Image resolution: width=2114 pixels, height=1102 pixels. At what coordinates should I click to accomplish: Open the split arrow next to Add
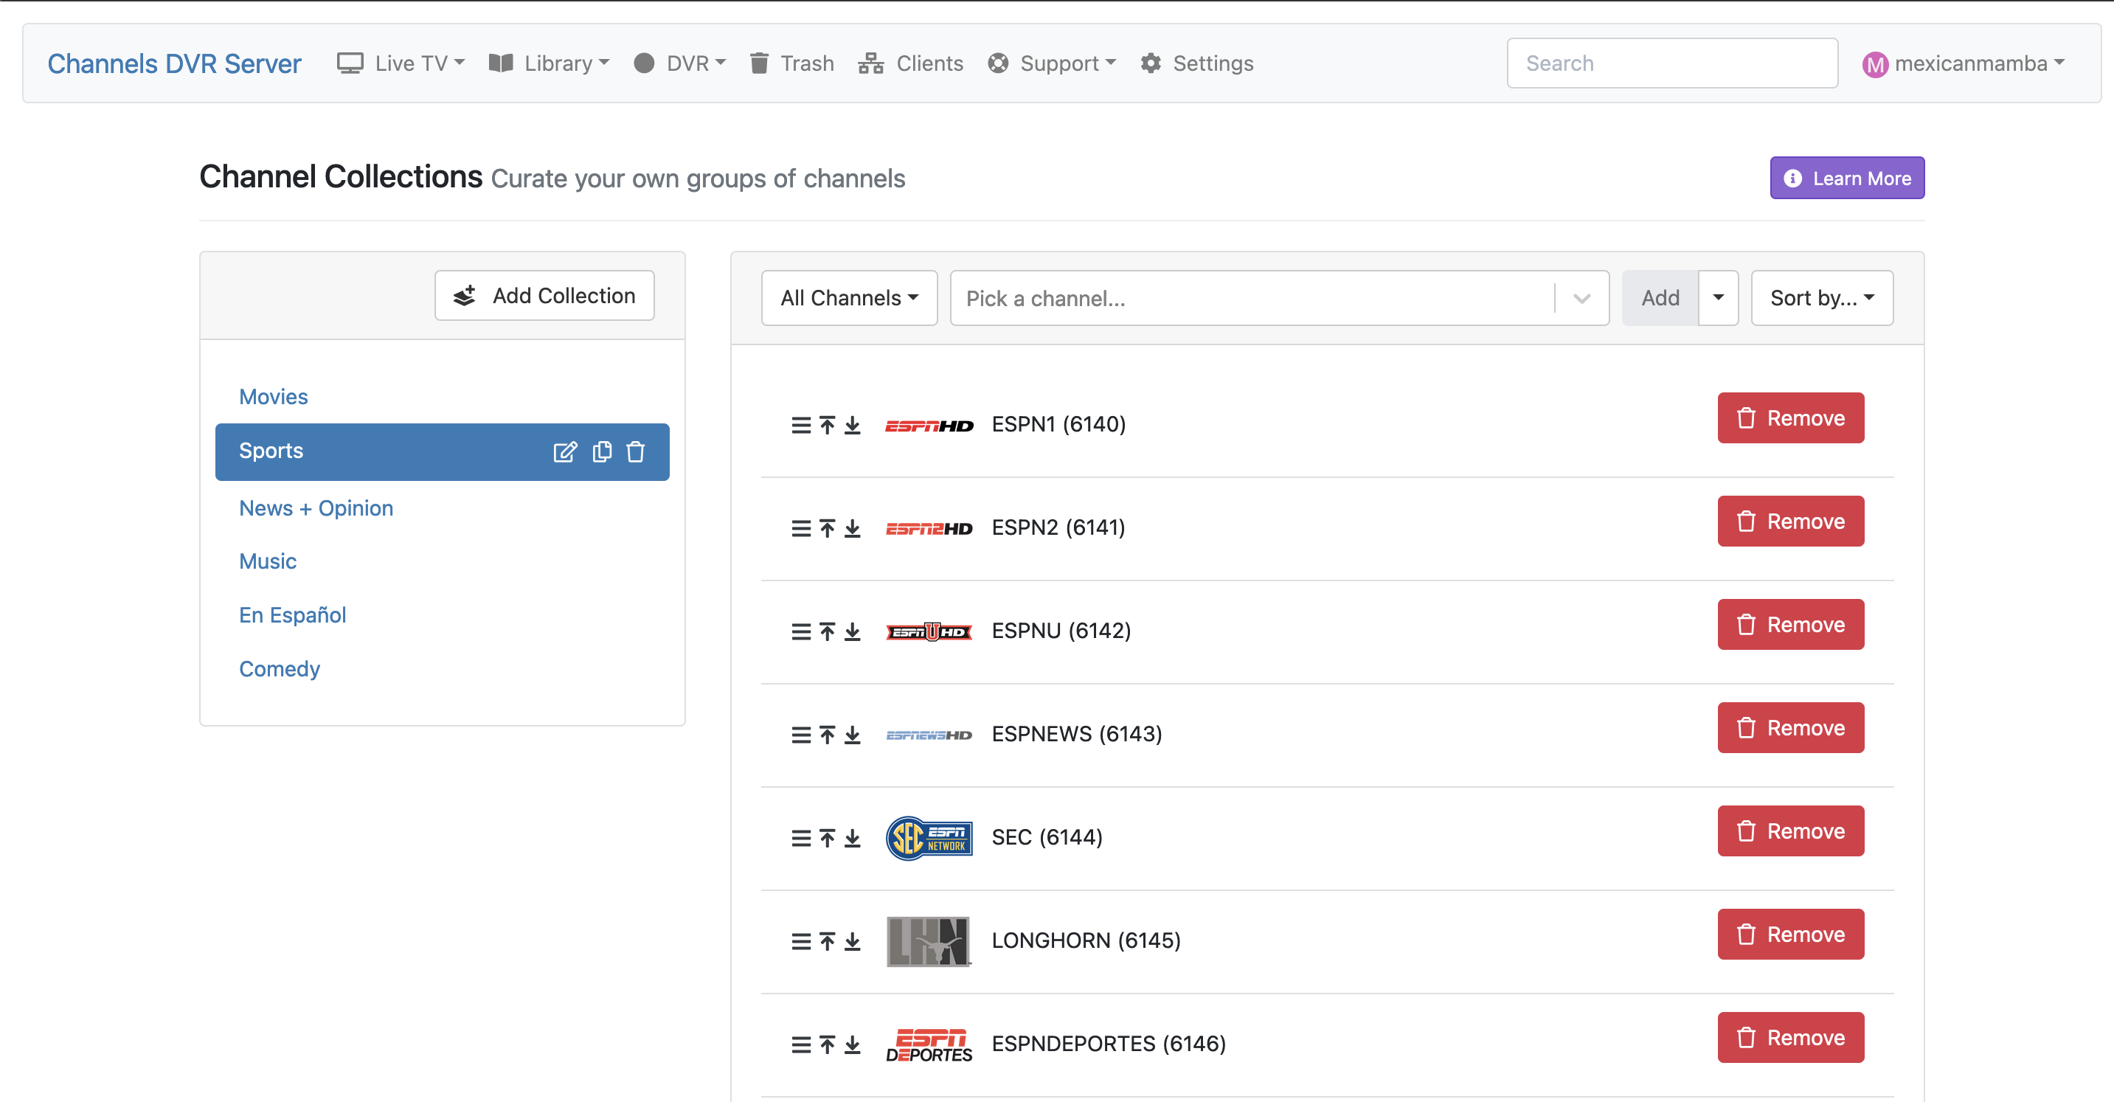coord(1718,298)
